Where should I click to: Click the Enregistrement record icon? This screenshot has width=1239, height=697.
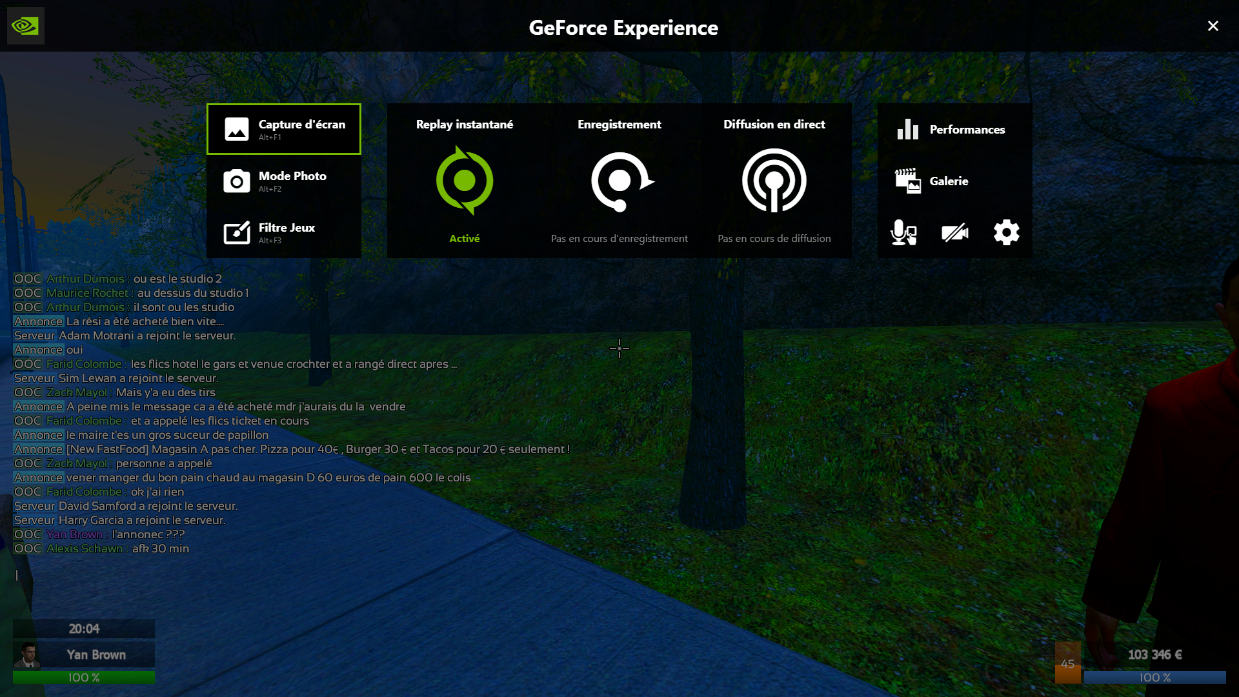622,181
